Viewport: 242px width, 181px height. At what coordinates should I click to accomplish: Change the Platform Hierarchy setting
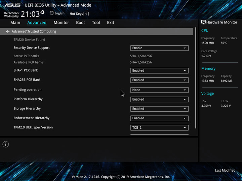coord(159,99)
